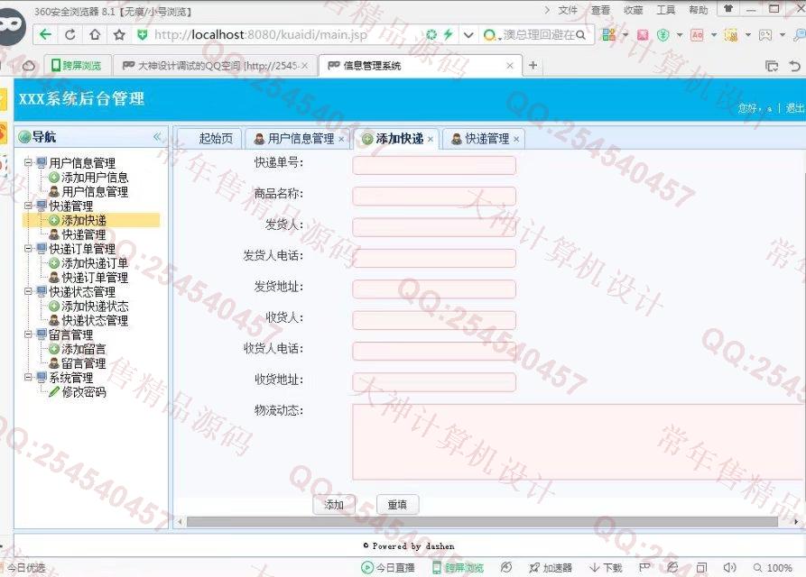Screen dimensions: 806x577
Task: Switch to the 起始页 tab
Action: [209, 139]
